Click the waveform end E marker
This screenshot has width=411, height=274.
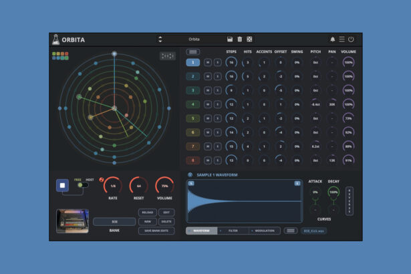[x=297, y=184]
